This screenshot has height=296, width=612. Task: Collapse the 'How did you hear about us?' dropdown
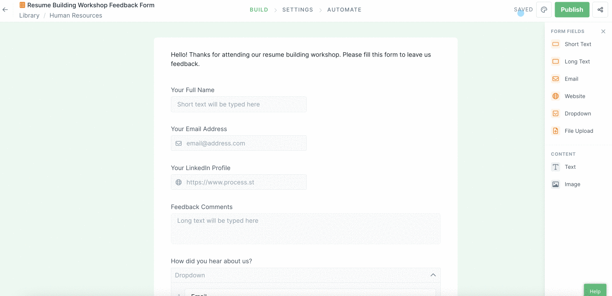433,275
